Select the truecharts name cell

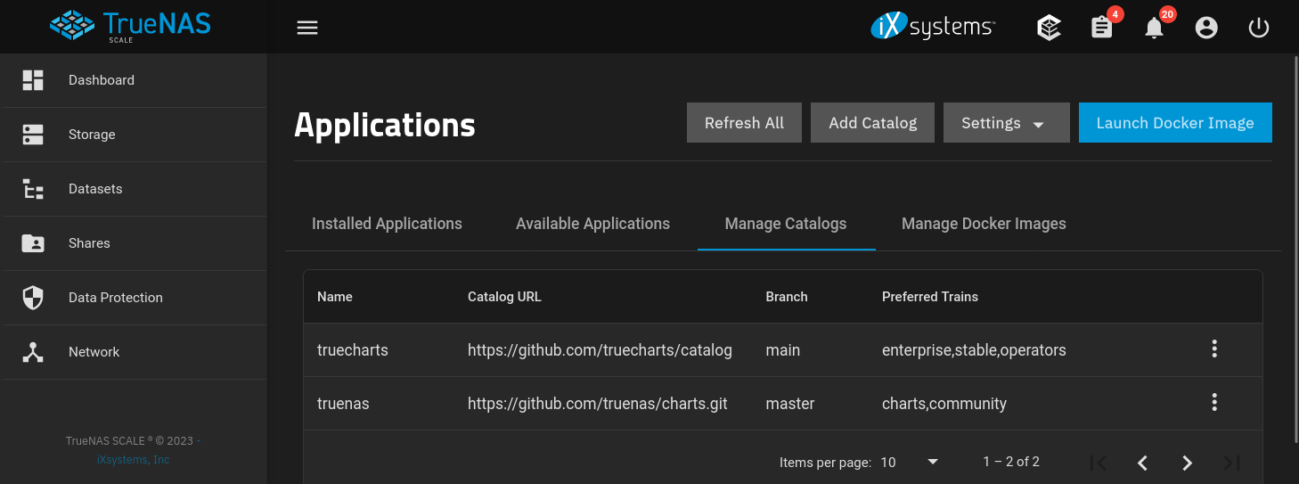353,350
